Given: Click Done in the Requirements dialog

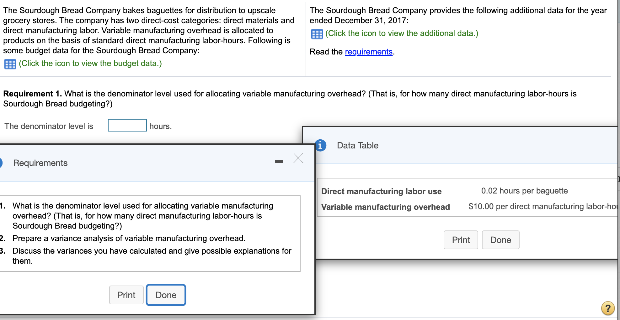Looking at the screenshot, I should pos(166,295).
